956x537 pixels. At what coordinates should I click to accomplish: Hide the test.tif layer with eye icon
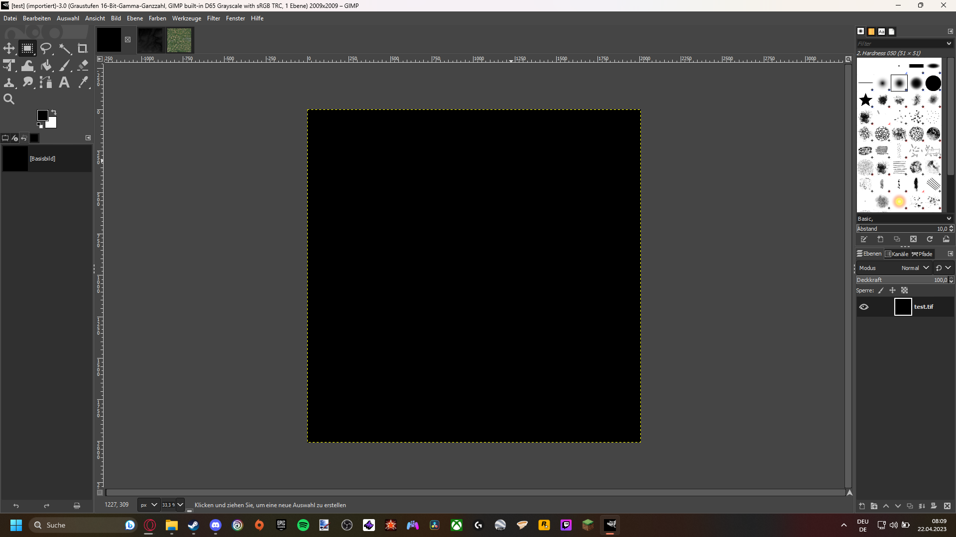[x=864, y=307]
